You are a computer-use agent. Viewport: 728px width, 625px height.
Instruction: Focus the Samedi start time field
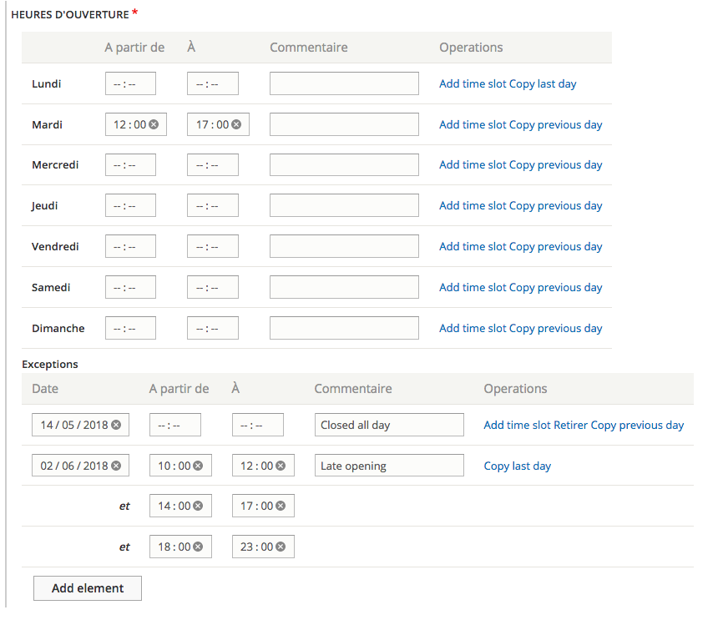130,287
